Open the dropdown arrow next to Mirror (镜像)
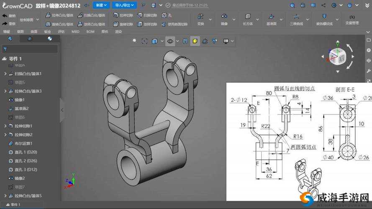 pos(233,19)
